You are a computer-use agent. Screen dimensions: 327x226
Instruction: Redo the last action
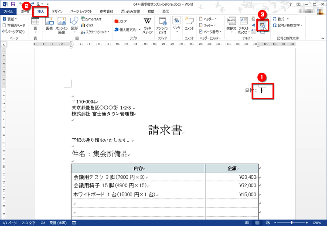coord(32,4)
